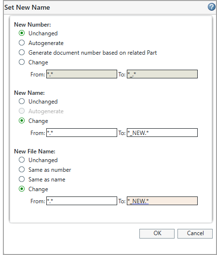
Task: Select Change under New Name
Action: [22, 120]
